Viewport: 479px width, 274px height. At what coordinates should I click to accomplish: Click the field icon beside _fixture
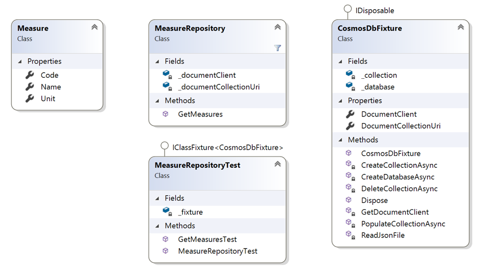(167, 211)
